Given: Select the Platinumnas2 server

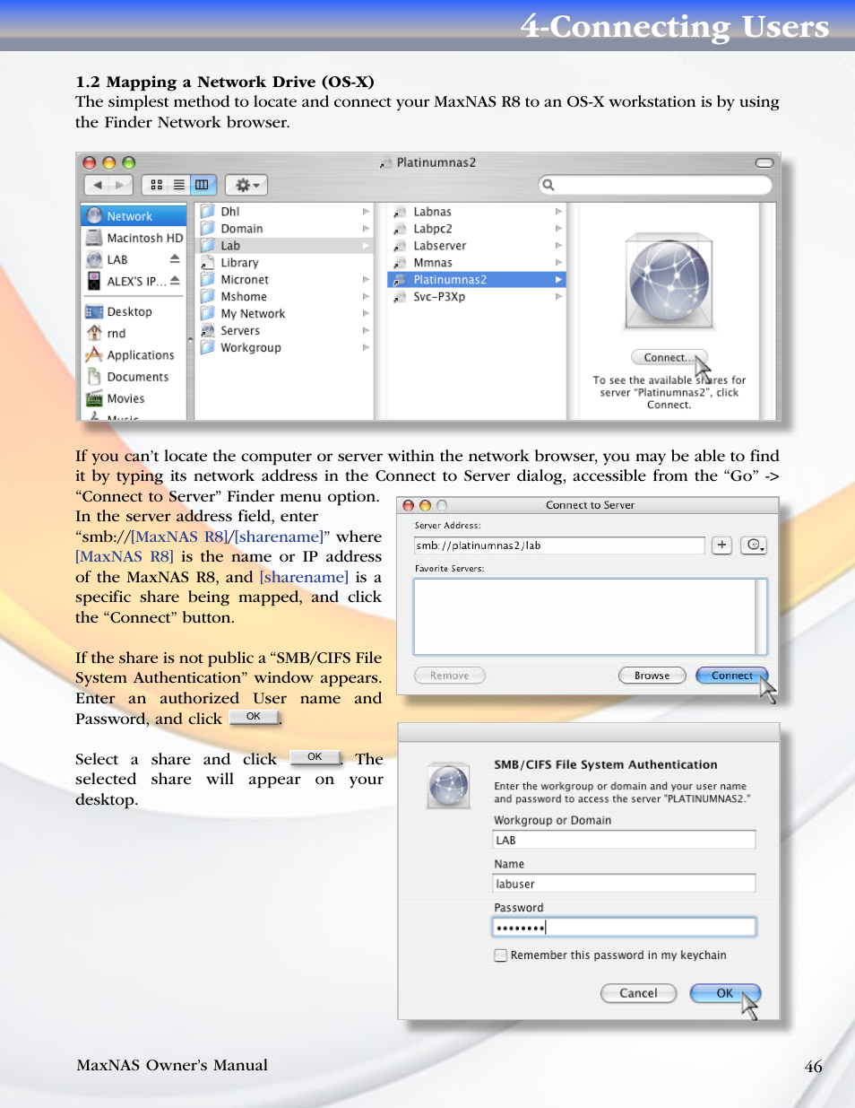Looking at the screenshot, I should (x=477, y=280).
